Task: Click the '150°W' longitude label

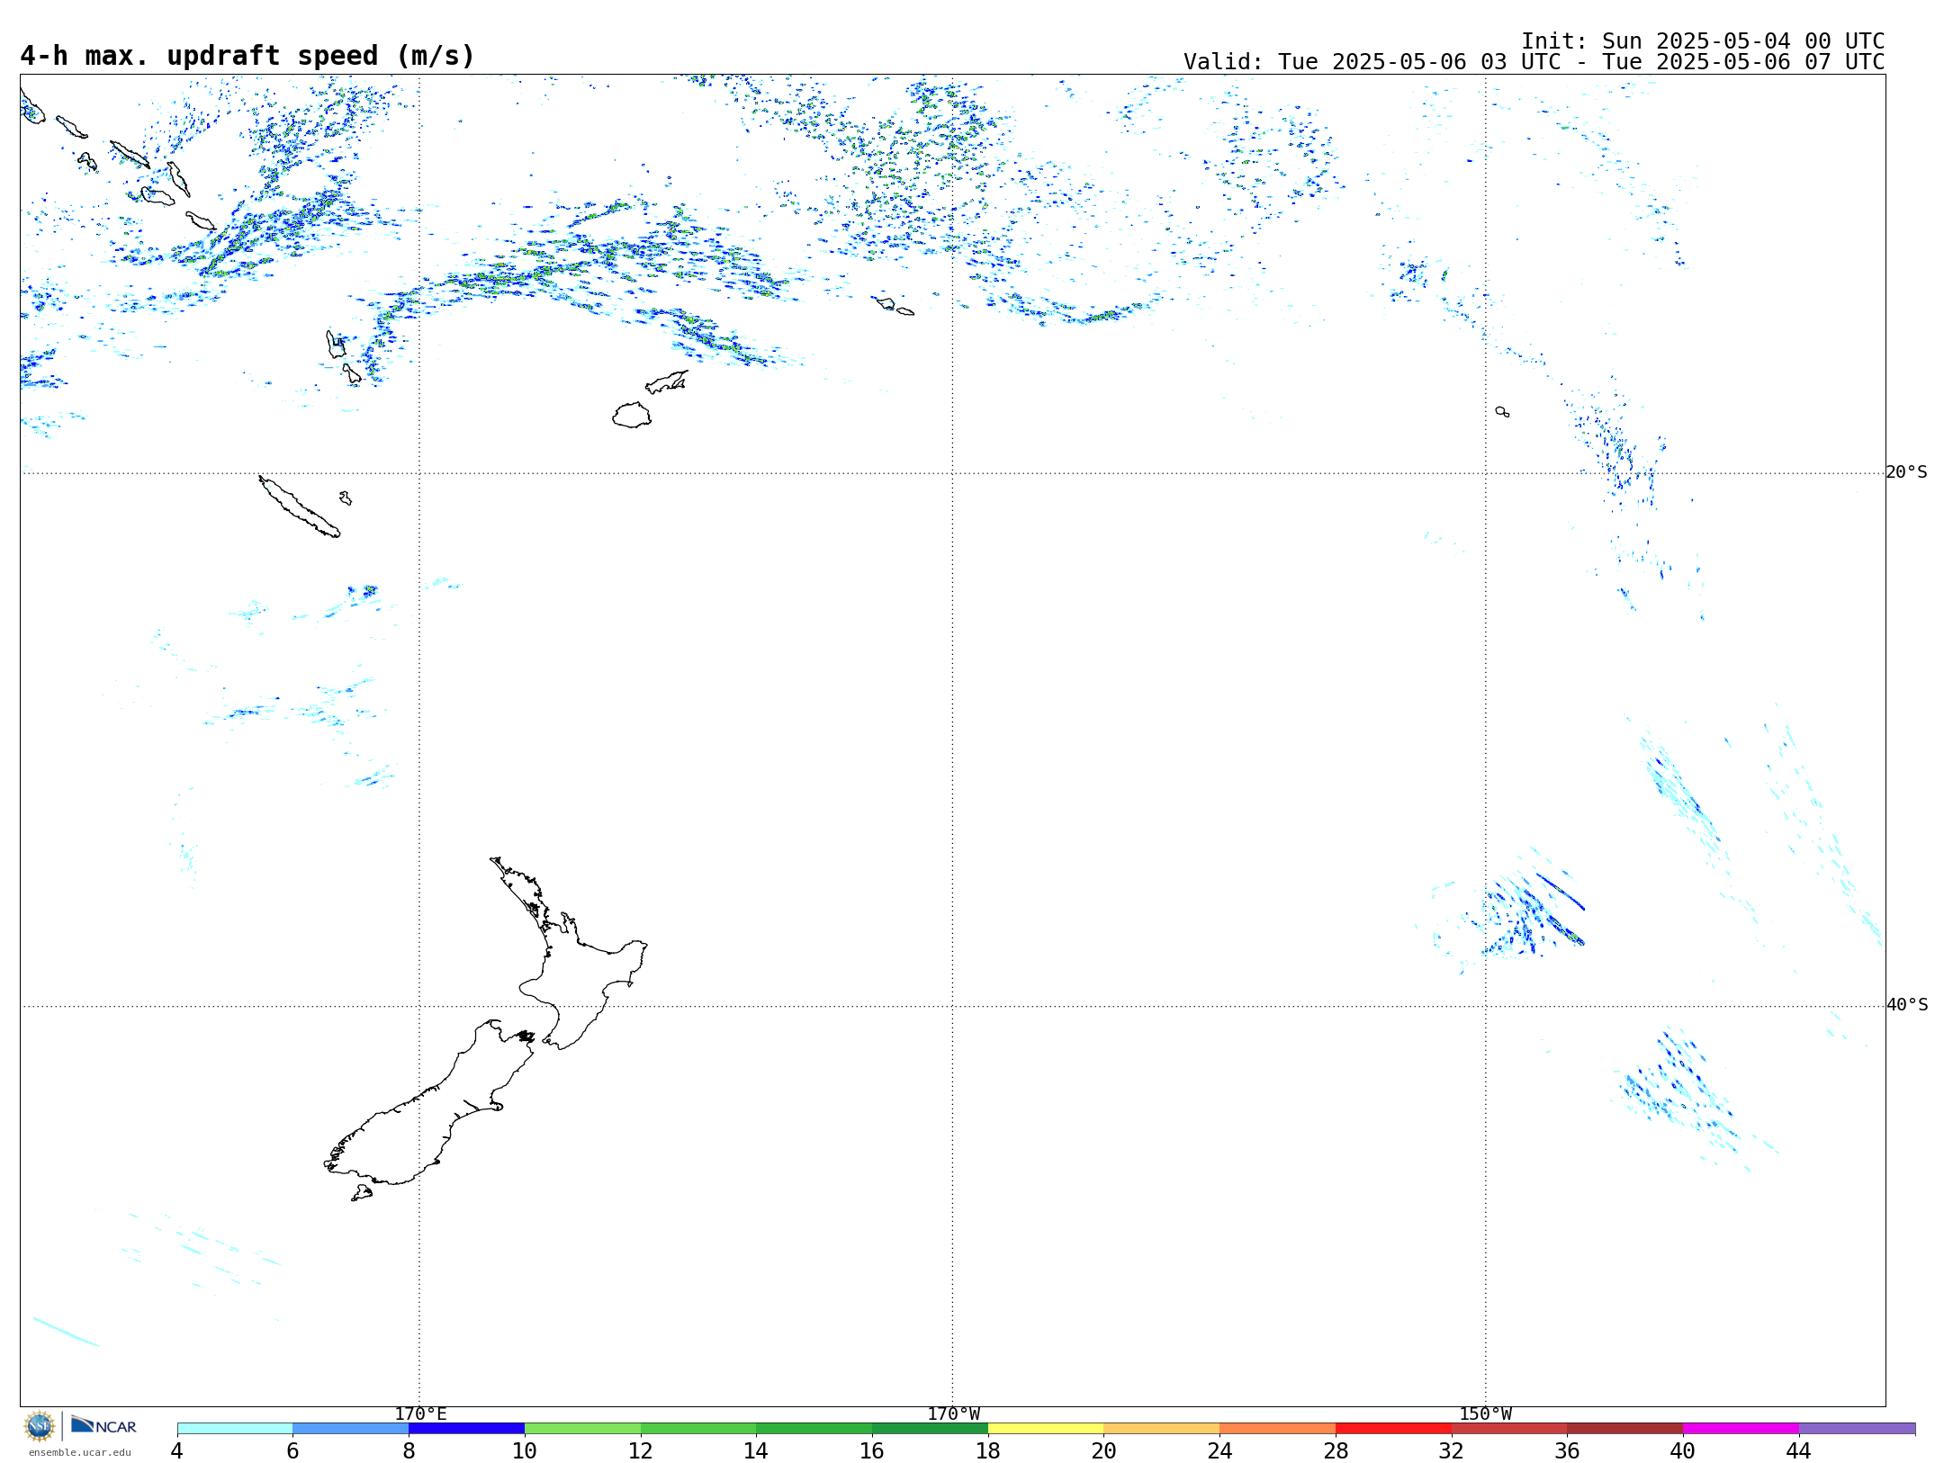Action: pos(1485,1414)
